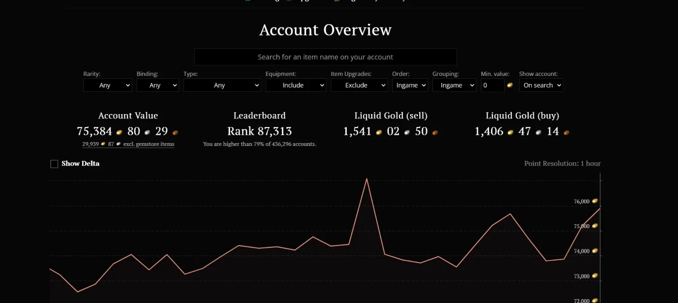The width and height of the screenshot is (678, 303).
Task: Click Liquid Gold (buy) gold coin icon
Action: point(510,132)
